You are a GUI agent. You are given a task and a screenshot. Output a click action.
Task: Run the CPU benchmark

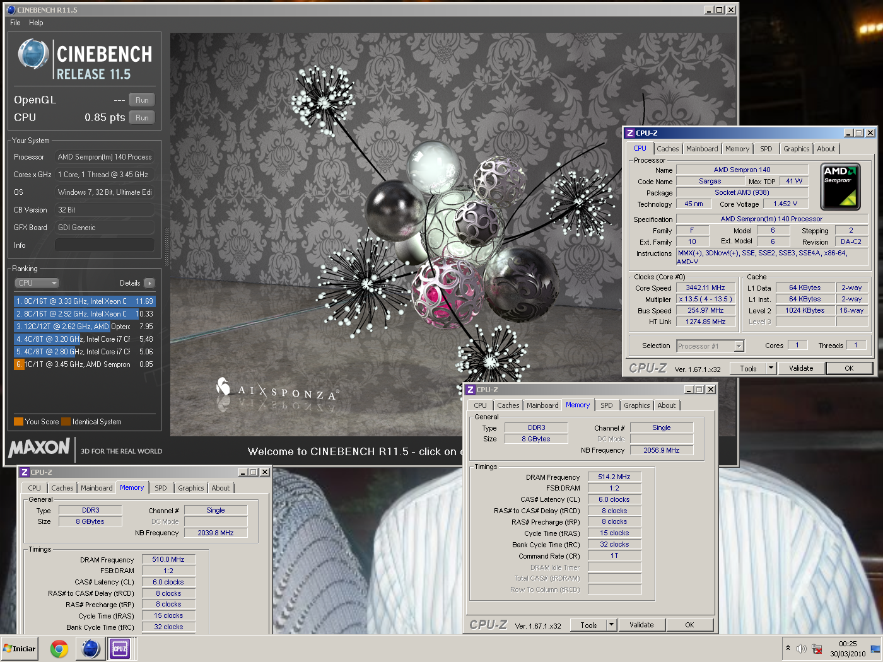tap(142, 118)
